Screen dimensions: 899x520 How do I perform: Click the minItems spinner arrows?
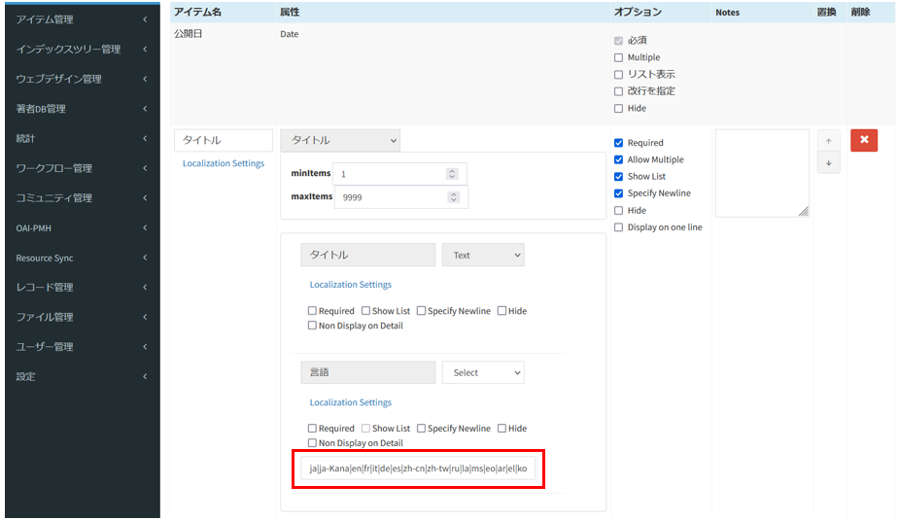[x=452, y=174]
